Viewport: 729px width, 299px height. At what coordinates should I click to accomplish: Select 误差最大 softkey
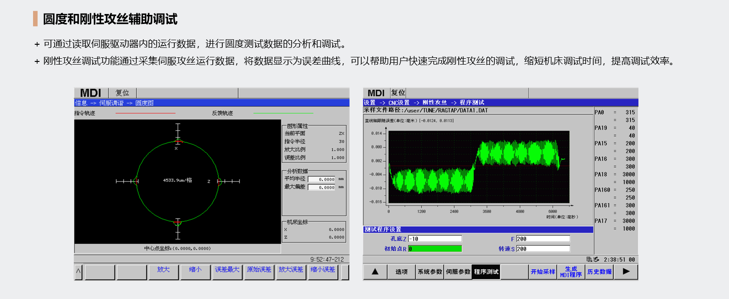click(x=227, y=270)
